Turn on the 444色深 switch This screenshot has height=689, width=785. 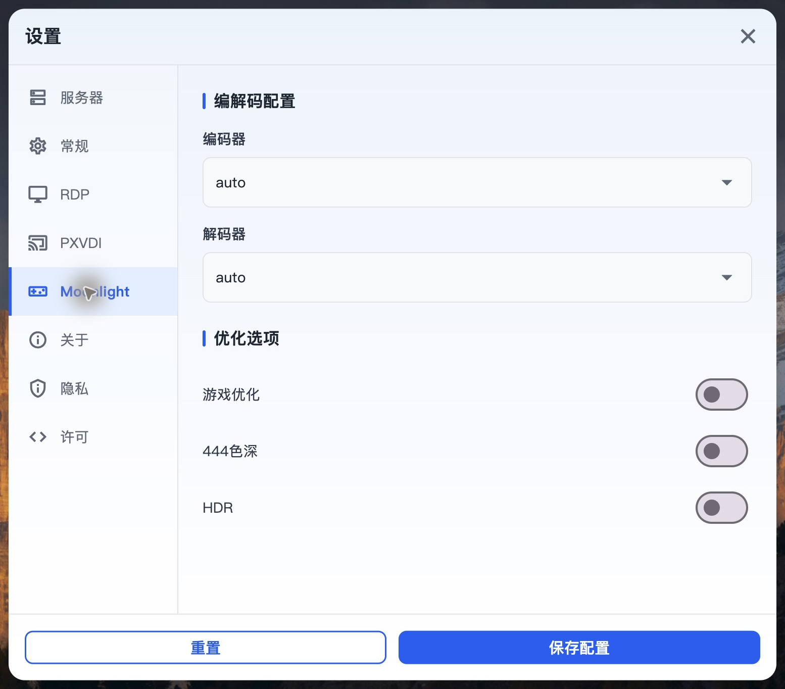click(722, 451)
